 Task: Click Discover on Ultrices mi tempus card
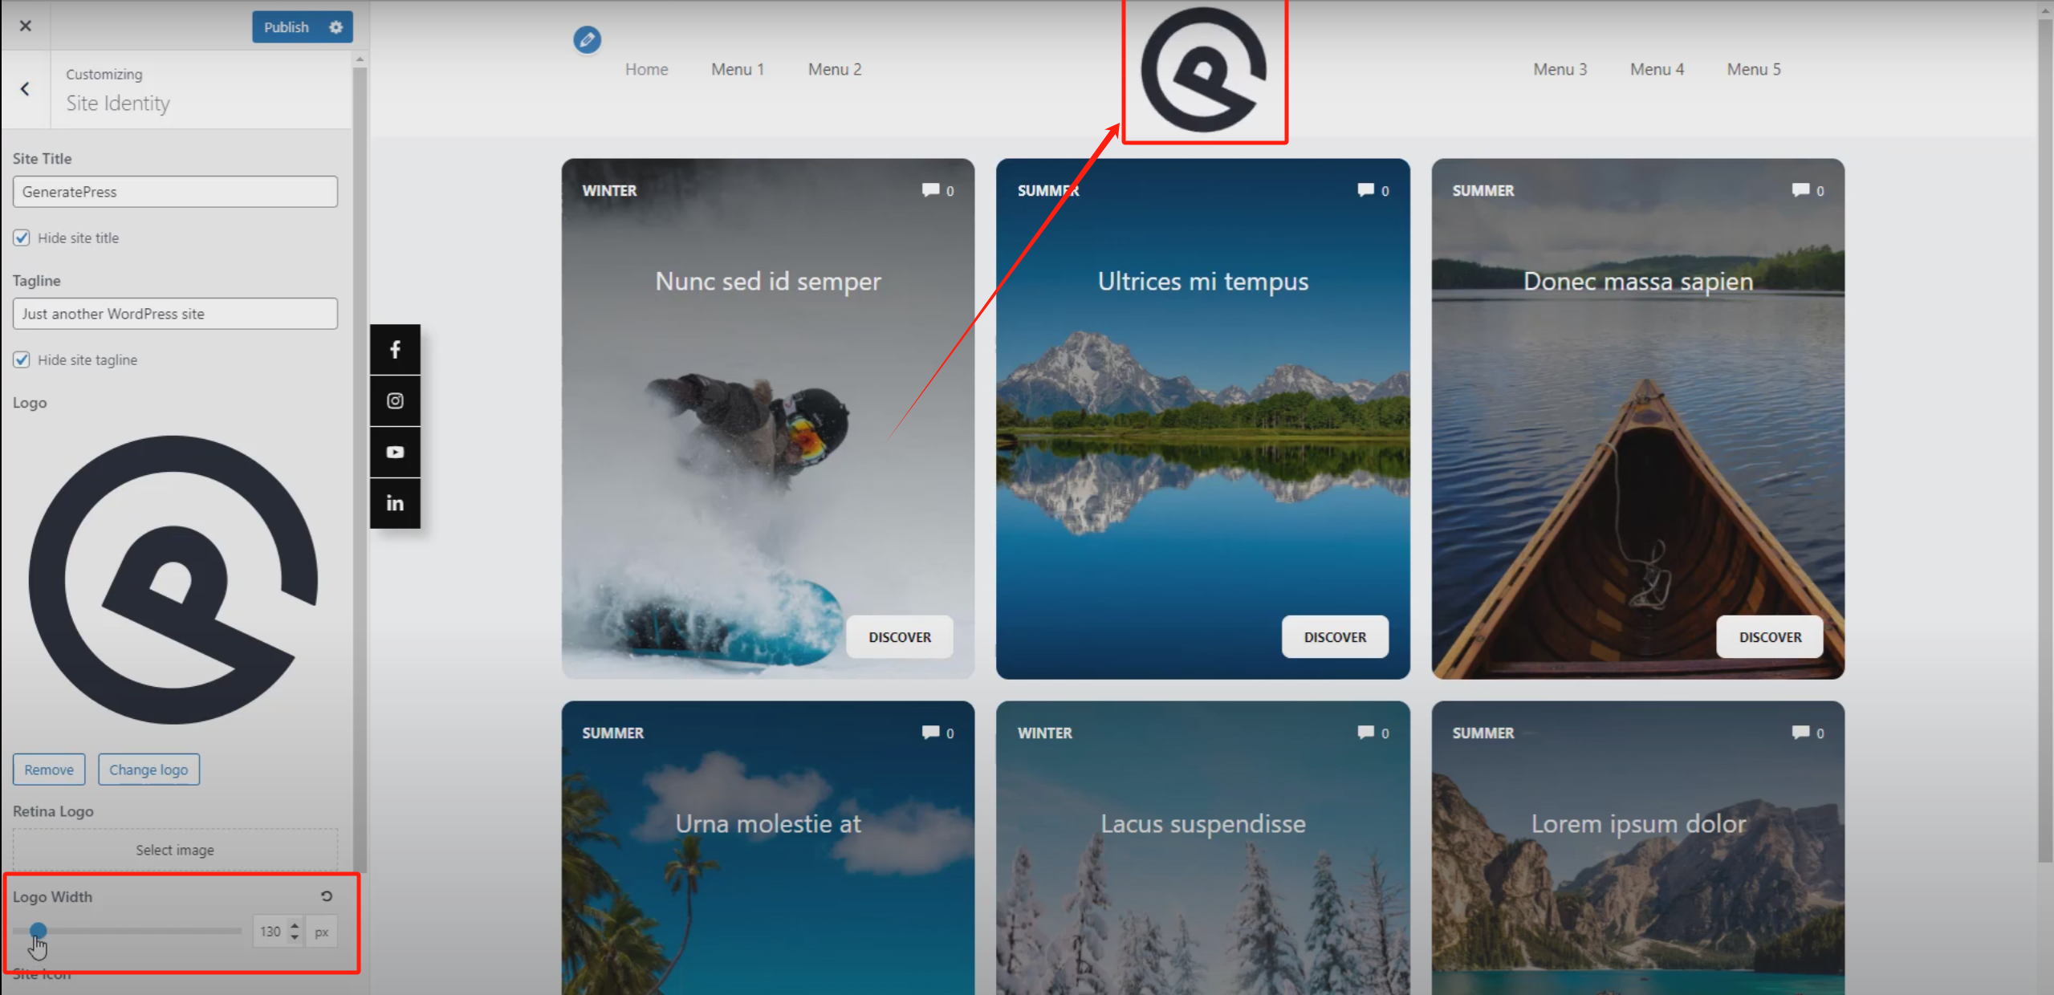click(x=1334, y=637)
